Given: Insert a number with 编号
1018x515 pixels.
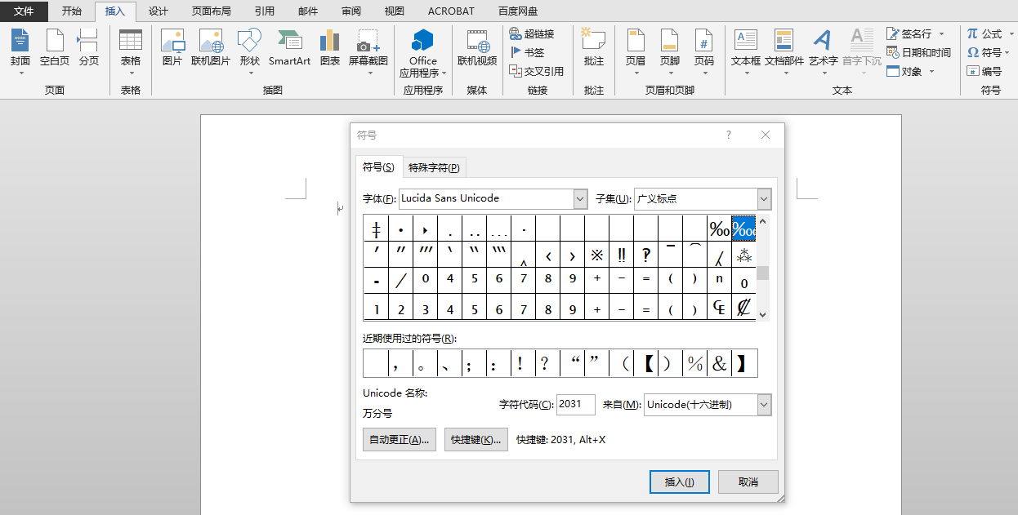Looking at the screenshot, I should (x=985, y=71).
